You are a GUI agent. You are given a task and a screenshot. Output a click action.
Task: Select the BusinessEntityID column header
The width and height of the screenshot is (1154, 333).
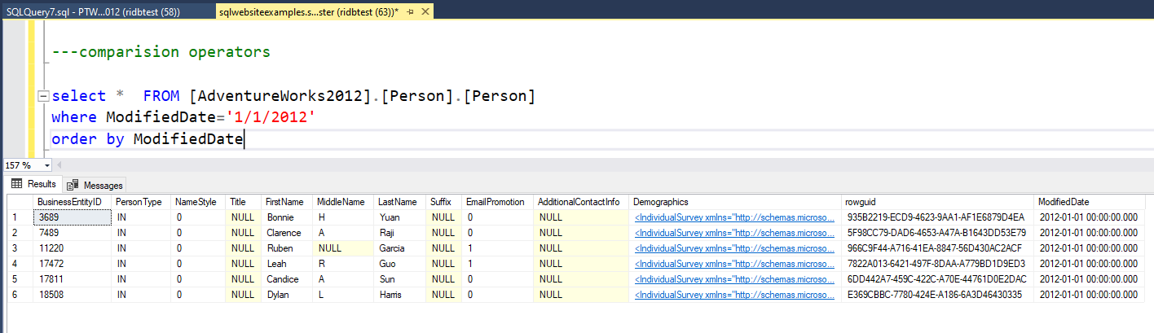point(72,201)
